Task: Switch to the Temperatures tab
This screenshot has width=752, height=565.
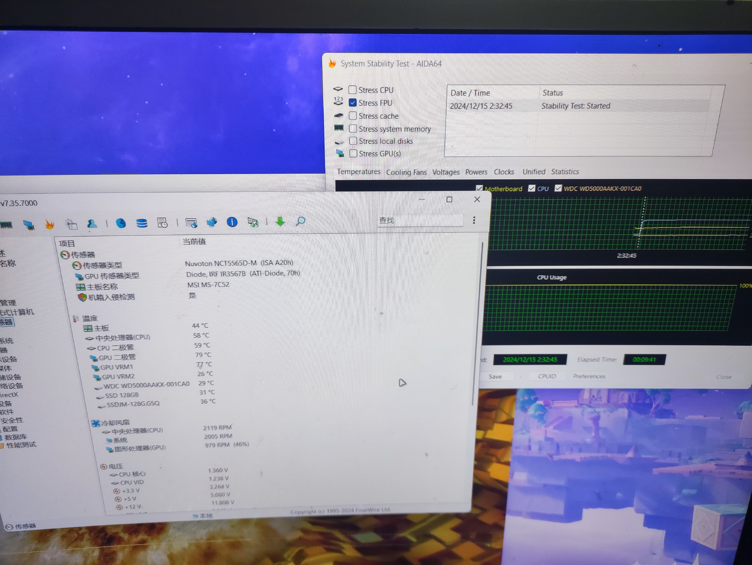Action: [x=359, y=171]
